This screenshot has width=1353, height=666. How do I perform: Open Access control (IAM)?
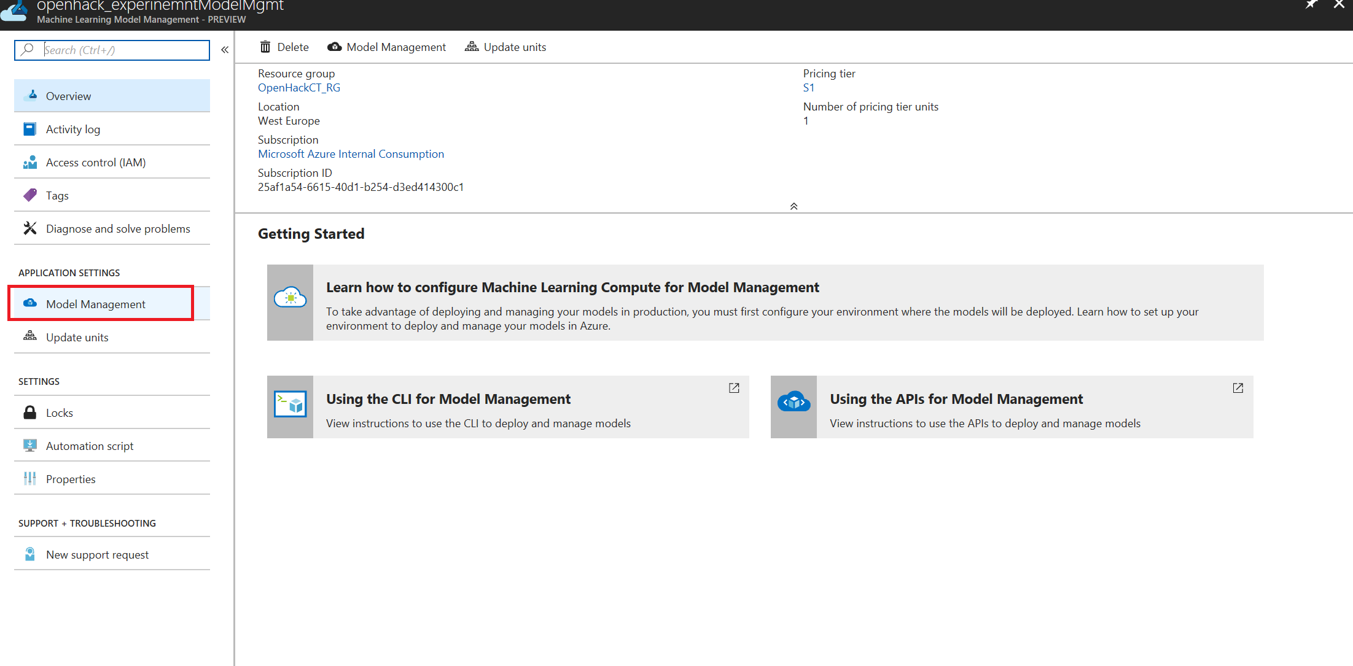point(112,162)
